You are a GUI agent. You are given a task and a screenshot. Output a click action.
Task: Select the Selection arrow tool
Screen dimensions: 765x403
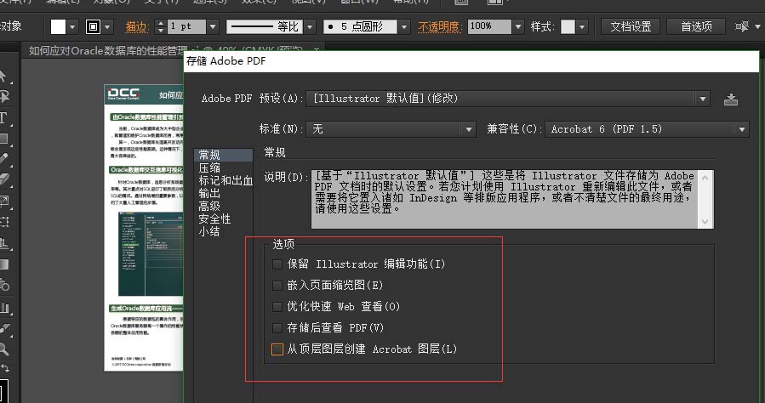pos(4,76)
